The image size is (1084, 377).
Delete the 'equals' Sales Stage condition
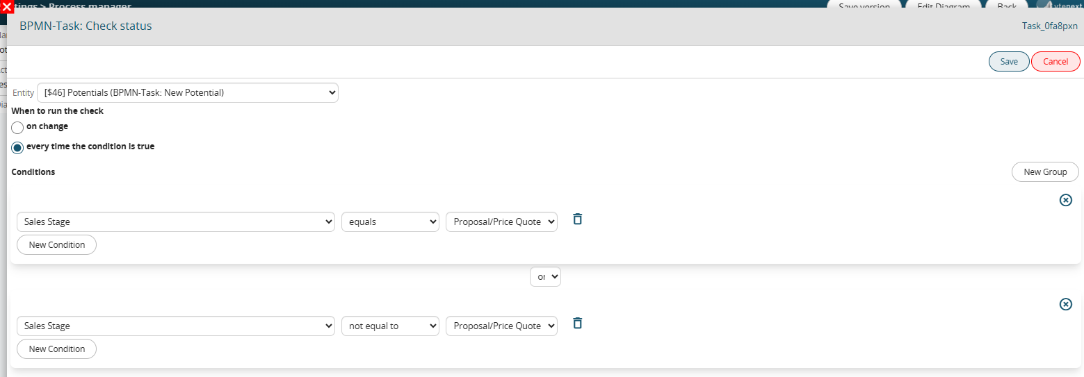click(x=577, y=219)
